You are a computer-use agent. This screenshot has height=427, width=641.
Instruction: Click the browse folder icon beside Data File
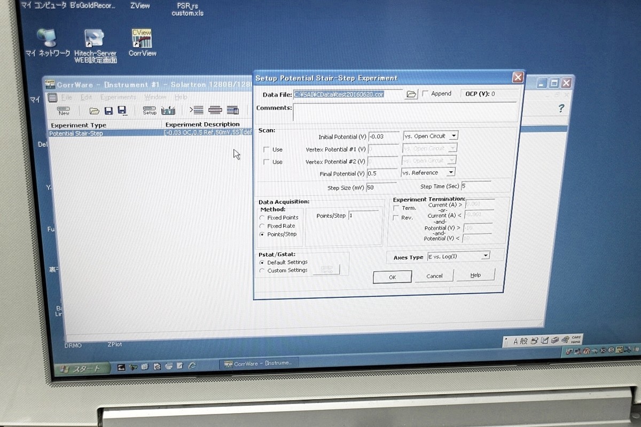[x=411, y=94]
